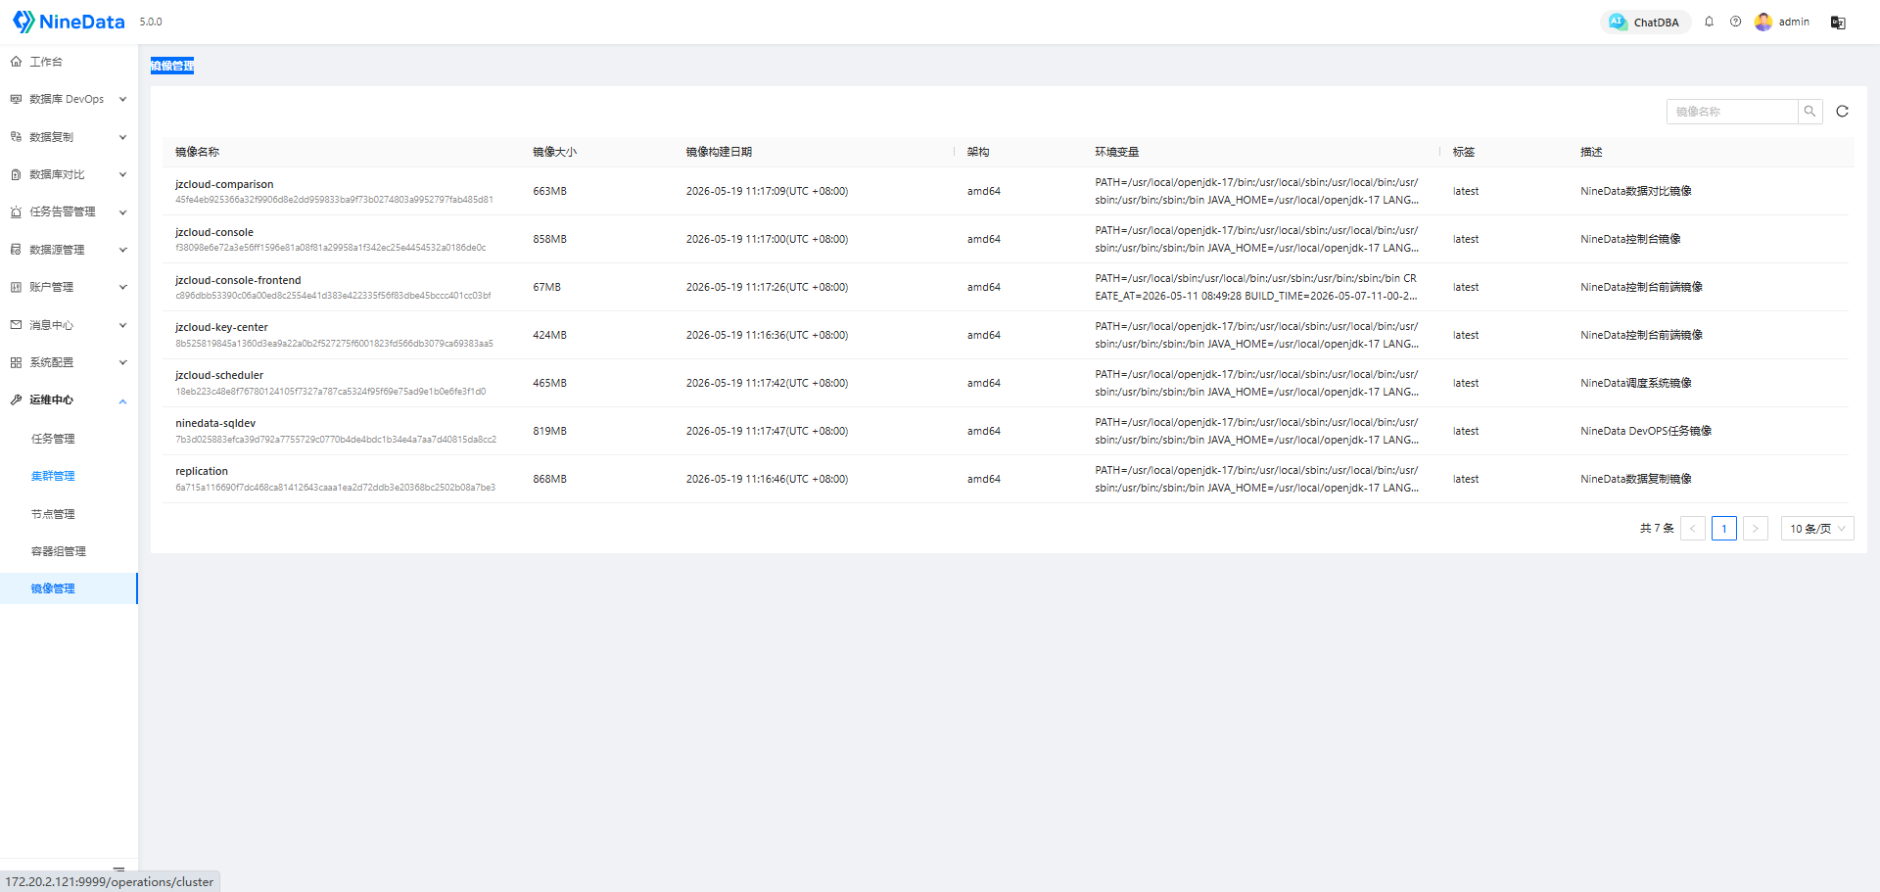Click the NineData logo

coord(69,22)
